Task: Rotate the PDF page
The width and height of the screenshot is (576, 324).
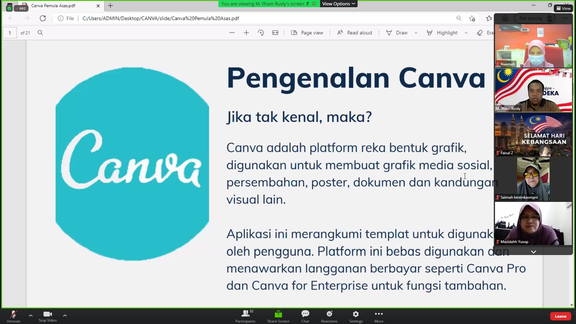Action: [x=261, y=33]
